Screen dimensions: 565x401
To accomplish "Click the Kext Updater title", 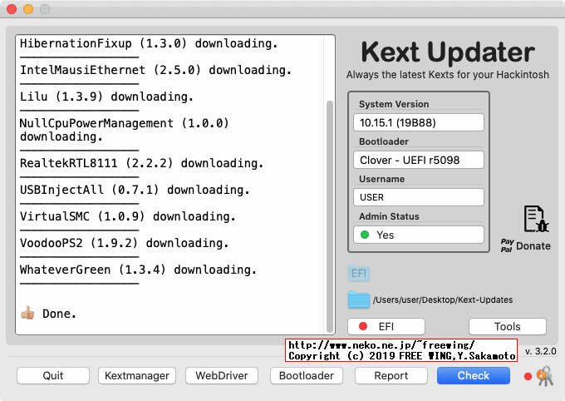I will click(448, 52).
